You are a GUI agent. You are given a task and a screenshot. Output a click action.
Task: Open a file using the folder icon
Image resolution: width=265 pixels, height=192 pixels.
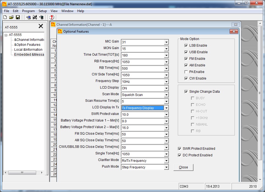[11, 17]
